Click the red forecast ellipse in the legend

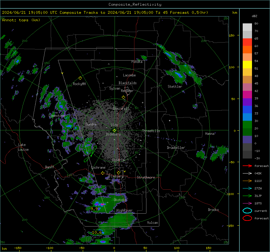click(x=247, y=218)
